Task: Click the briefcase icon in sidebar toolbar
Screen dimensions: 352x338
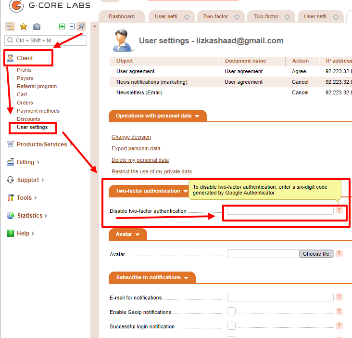Action: [37, 26]
